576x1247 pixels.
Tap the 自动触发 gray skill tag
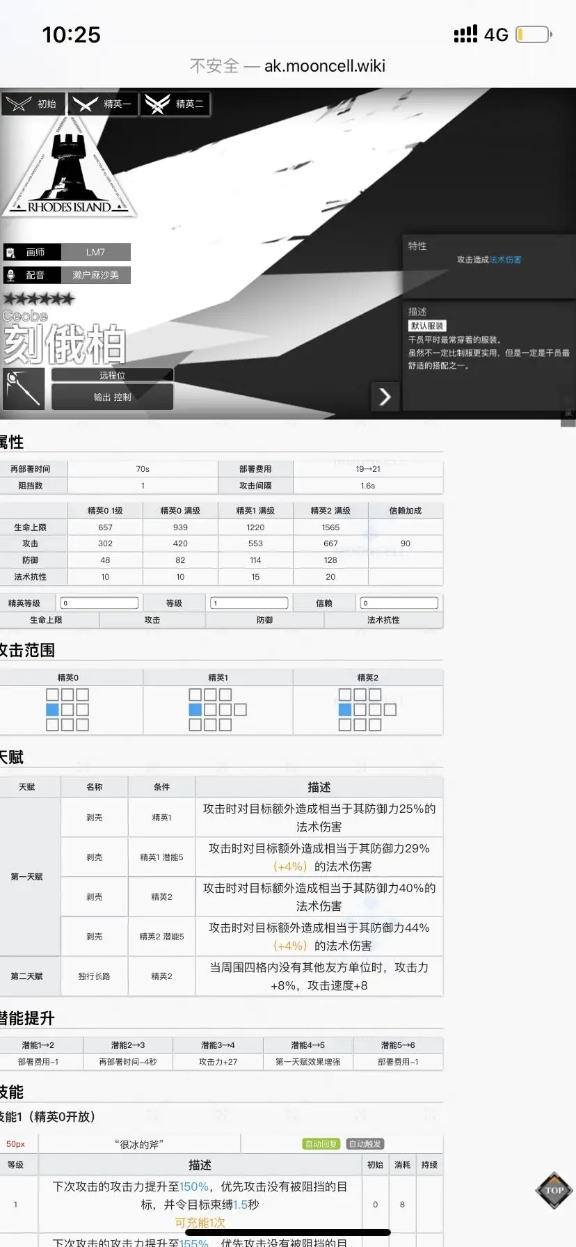[365, 1144]
